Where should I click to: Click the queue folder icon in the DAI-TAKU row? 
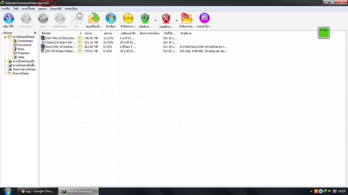[x=80, y=38]
